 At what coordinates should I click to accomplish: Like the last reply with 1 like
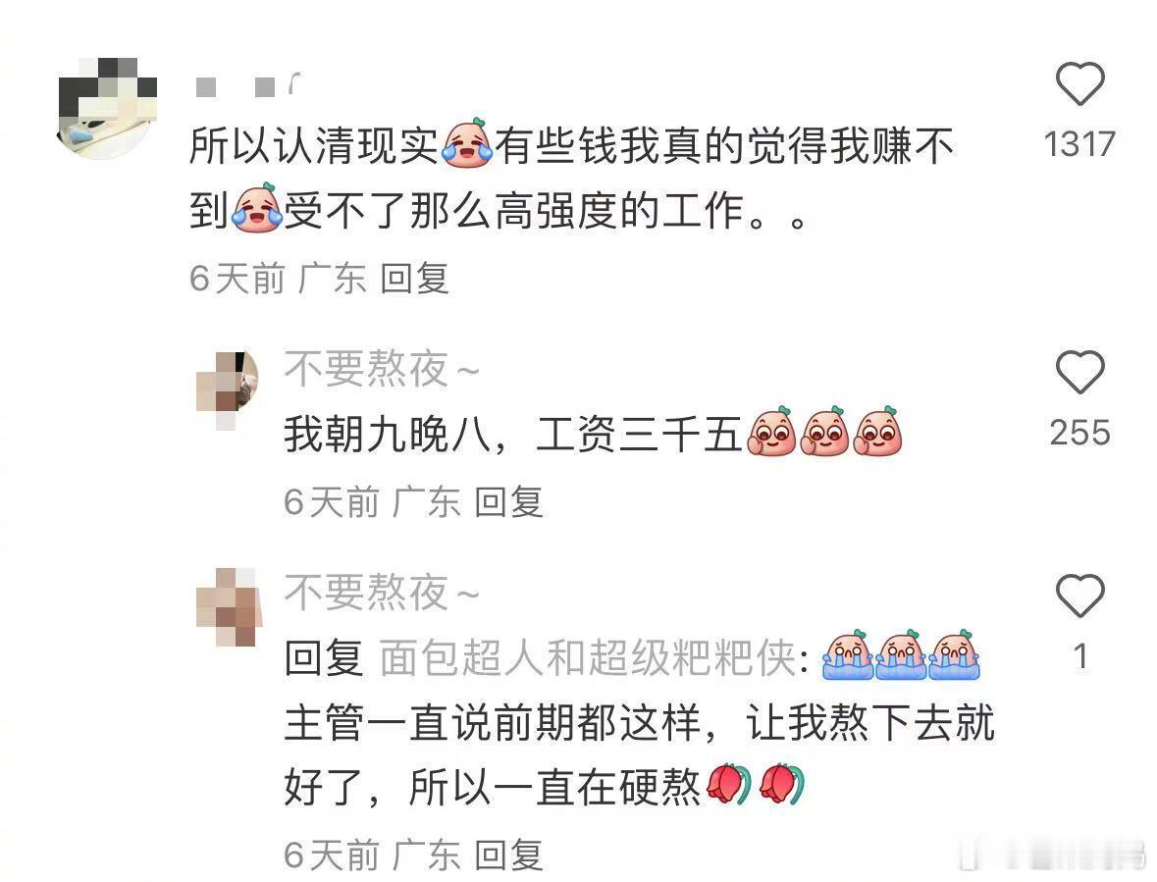tap(1079, 596)
